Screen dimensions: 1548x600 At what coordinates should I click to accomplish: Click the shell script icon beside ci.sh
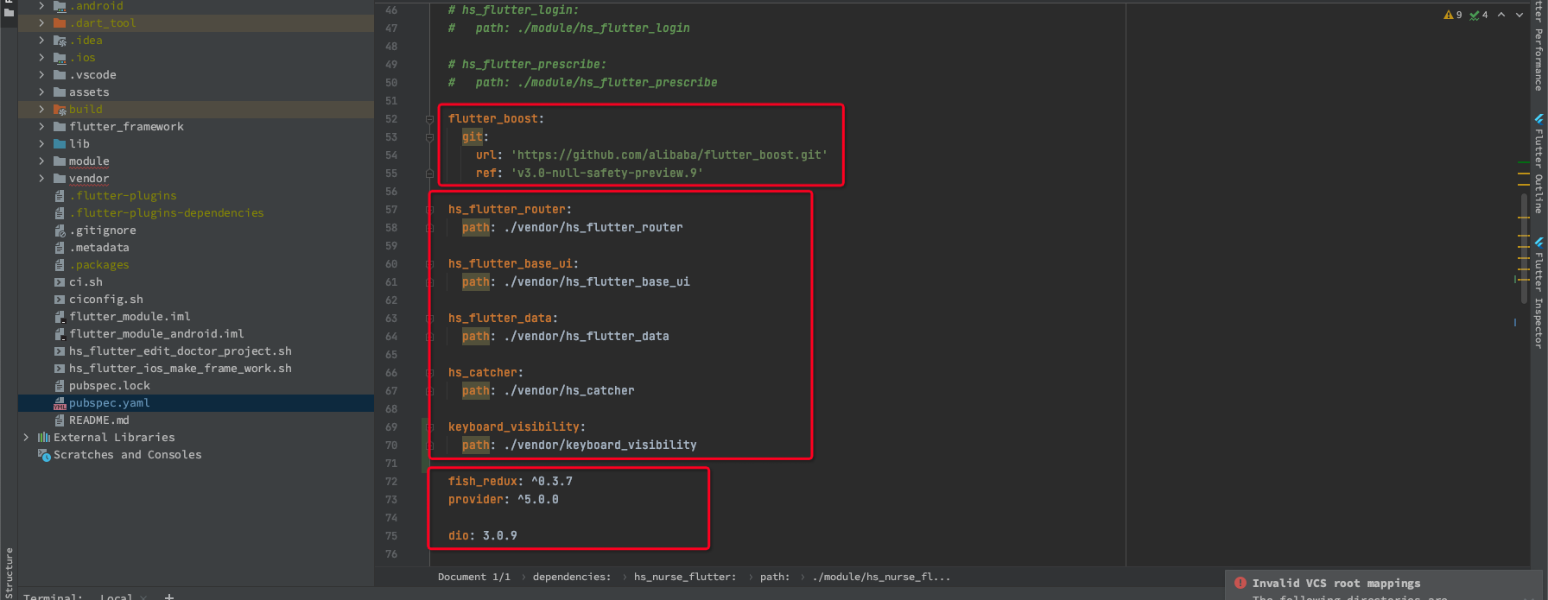click(x=60, y=282)
